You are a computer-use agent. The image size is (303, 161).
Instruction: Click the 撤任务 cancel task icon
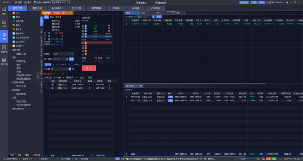[14, 29]
